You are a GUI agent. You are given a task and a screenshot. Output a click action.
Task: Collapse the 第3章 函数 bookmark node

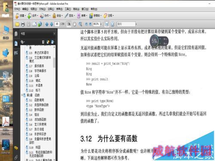point(22,95)
